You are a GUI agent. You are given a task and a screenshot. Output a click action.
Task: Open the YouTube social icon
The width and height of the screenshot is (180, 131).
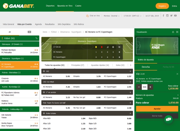point(175,16)
